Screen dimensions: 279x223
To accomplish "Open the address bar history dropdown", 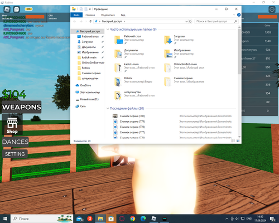I will tap(186, 22).
